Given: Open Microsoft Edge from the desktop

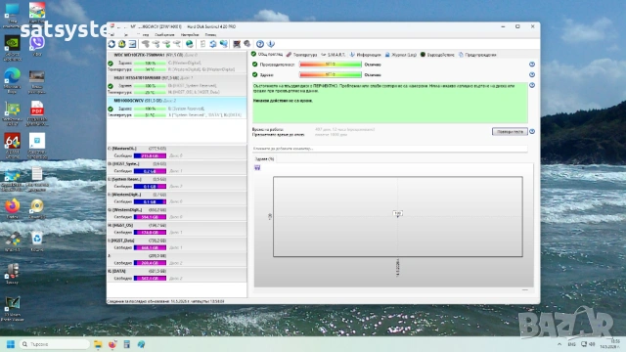Looking at the screenshot, I should 13,80.
